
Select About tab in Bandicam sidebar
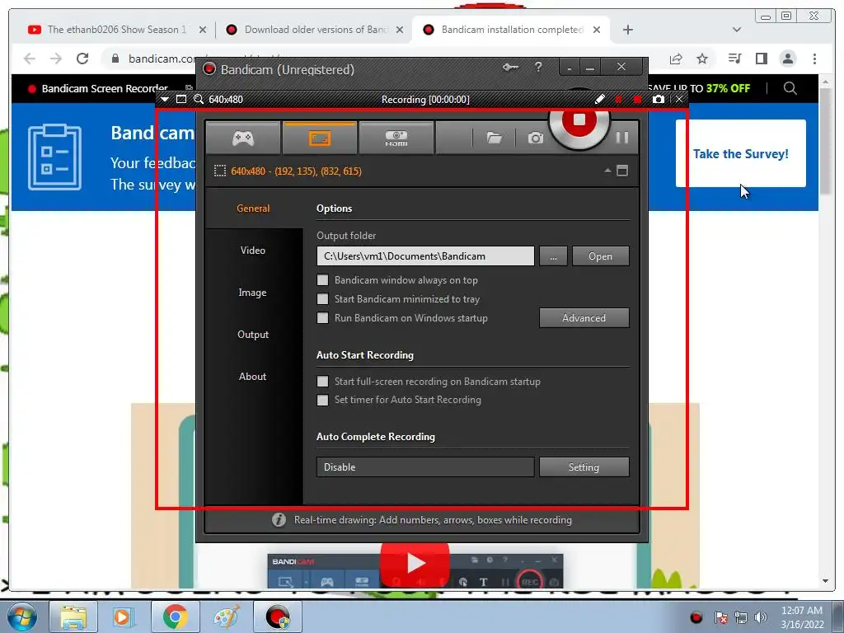tap(253, 376)
